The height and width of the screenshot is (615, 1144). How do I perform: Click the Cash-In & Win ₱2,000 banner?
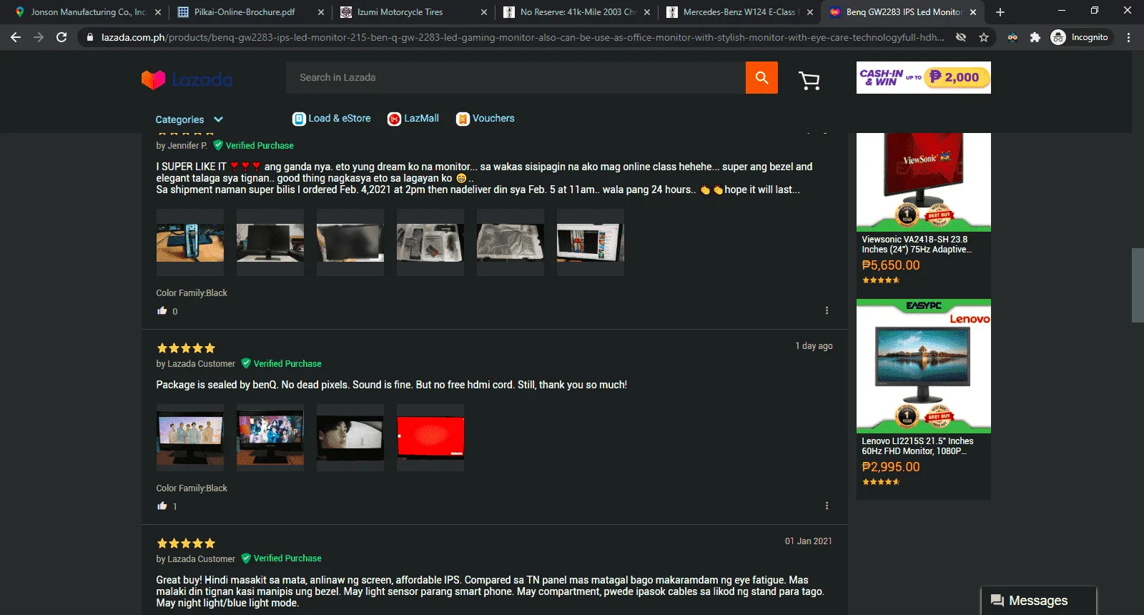(924, 77)
